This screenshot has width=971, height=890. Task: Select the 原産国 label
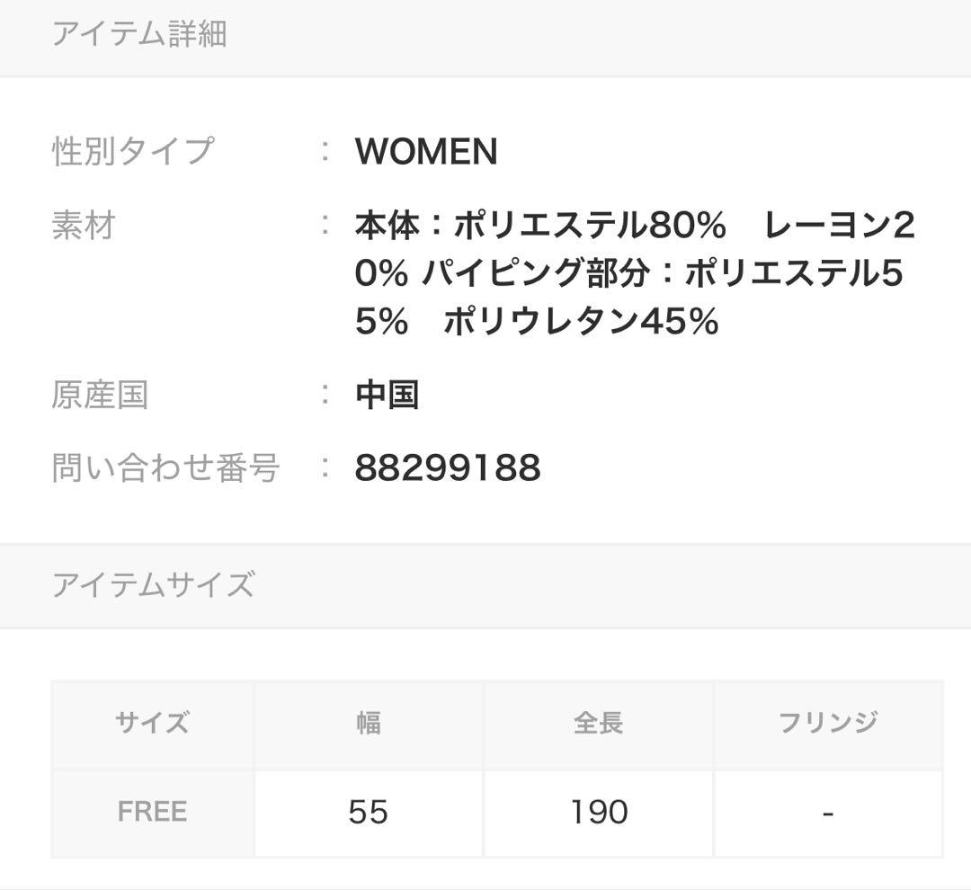[x=100, y=395]
